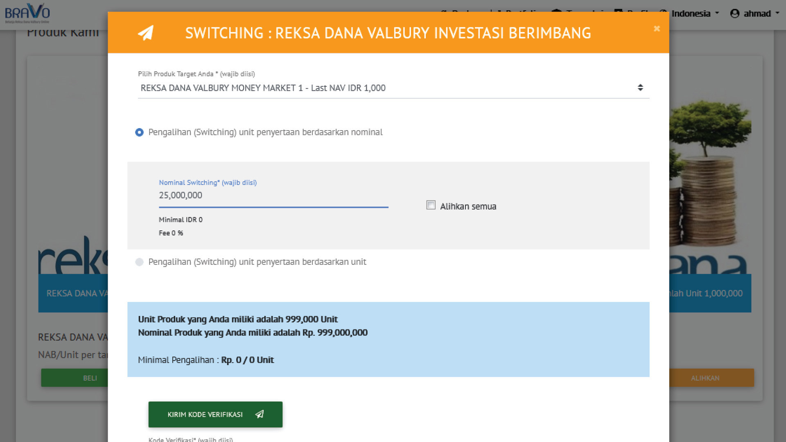Open the Pilih Produk Target dropdown
786x442 pixels.
click(393, 88)
